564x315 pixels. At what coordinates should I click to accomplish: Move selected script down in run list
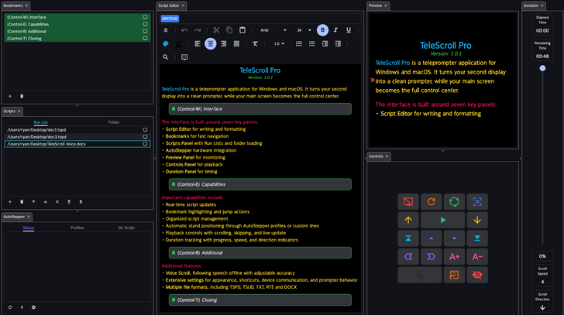pyautogui.click(x=45, y=202)
